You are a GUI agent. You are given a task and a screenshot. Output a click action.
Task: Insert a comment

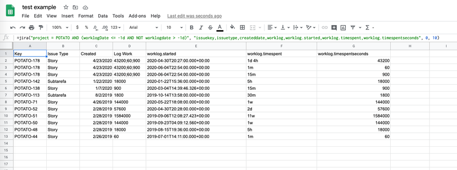[334, 27]
